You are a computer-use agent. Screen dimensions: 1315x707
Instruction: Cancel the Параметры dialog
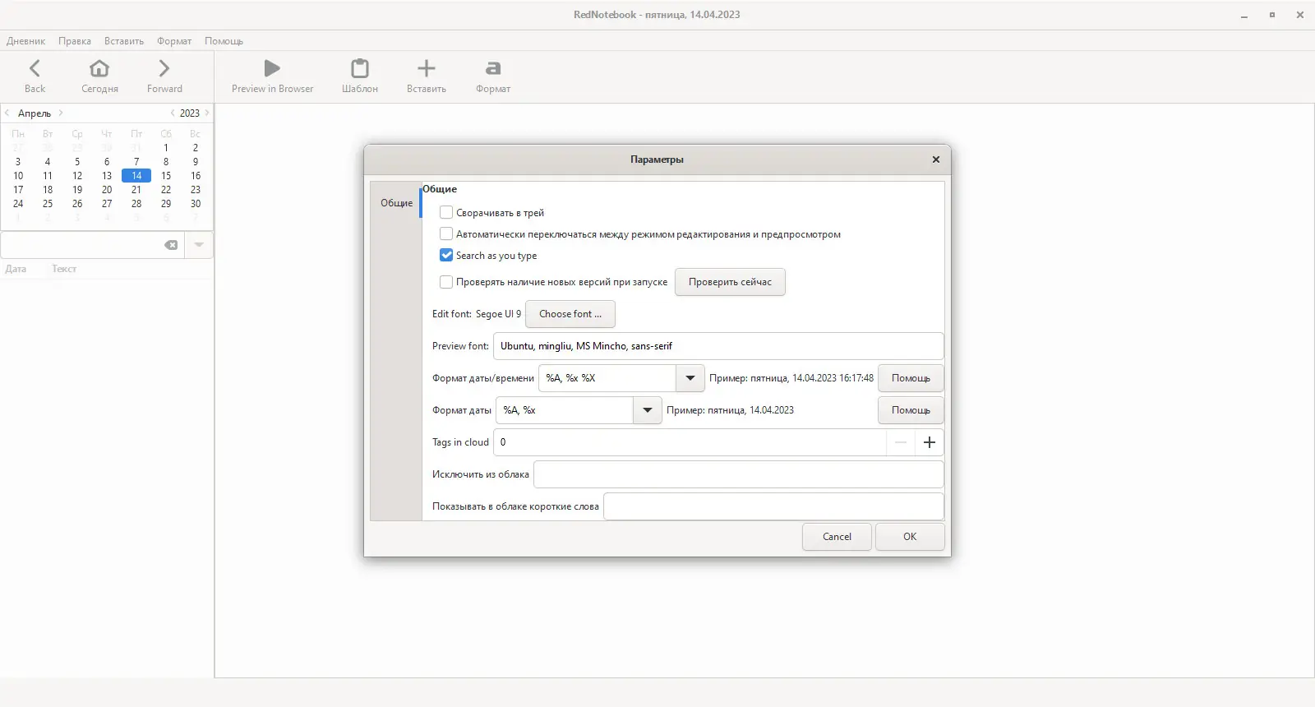point(837,537)
